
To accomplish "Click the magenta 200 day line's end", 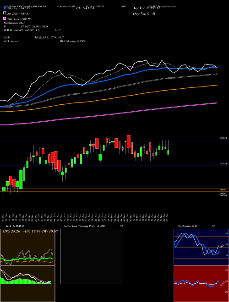I will (x=217, y=103).
